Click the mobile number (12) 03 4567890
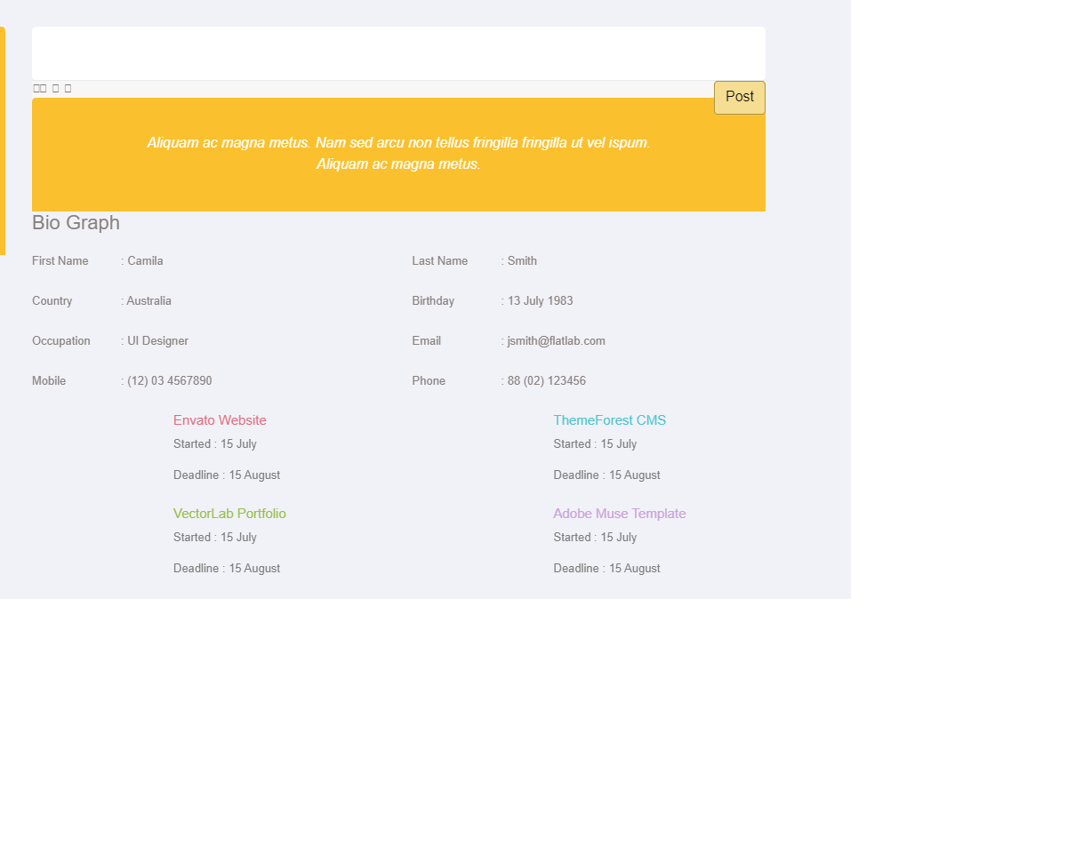Image resolution: width=1067 pixels, height=846 pixels. point(169,381)
